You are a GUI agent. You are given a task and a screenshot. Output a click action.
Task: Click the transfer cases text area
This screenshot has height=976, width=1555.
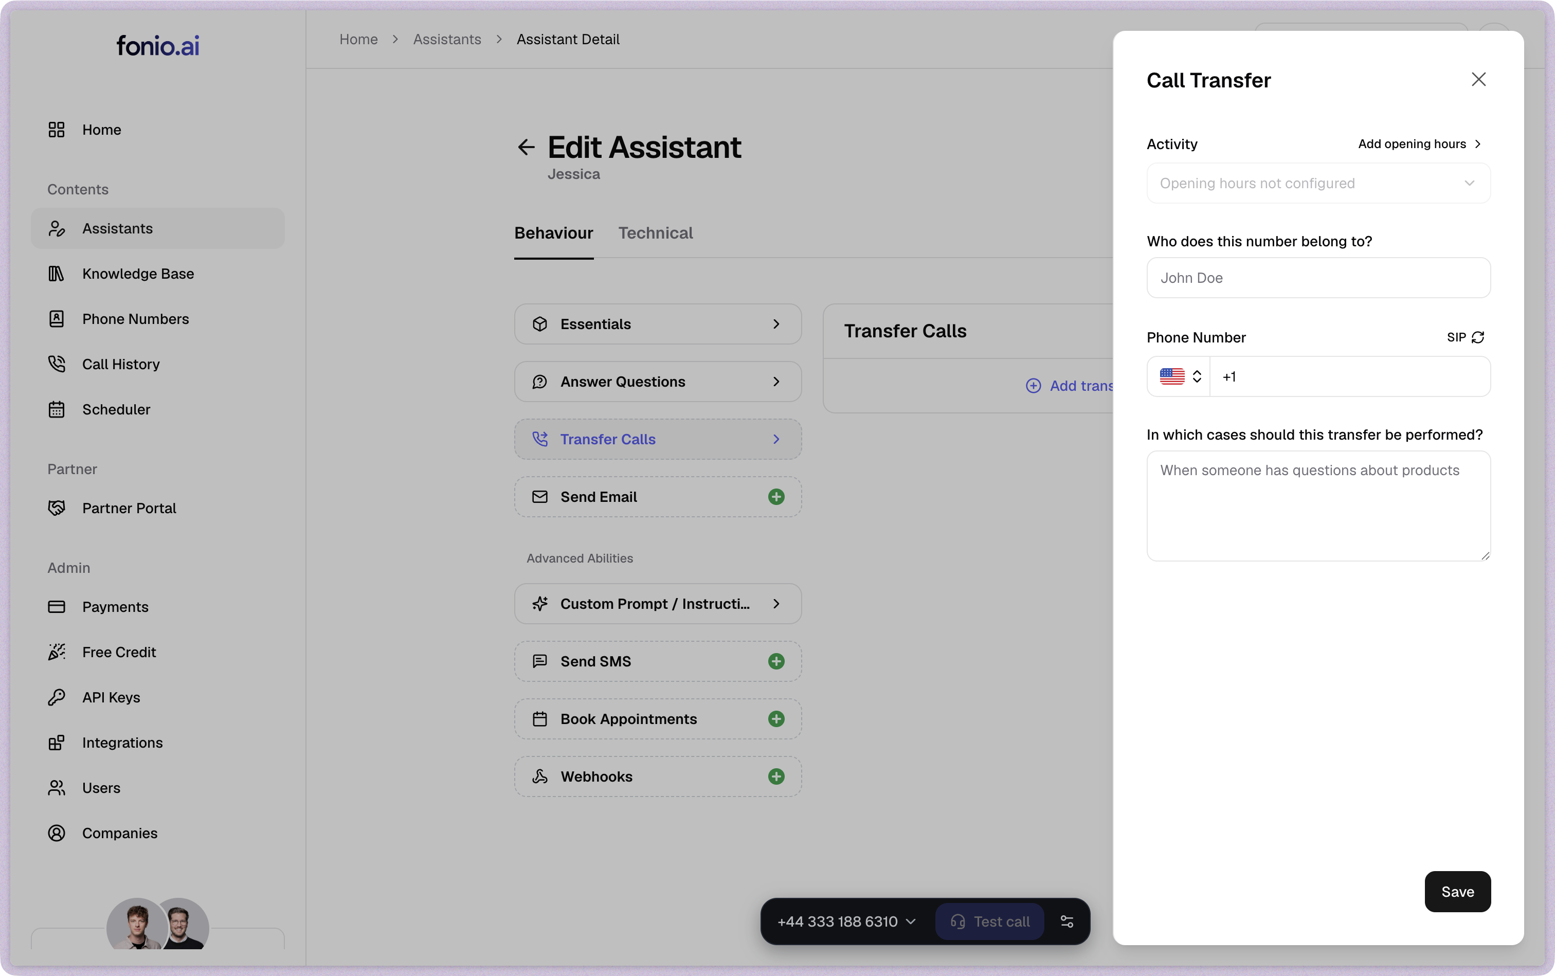coord(1318,505)
